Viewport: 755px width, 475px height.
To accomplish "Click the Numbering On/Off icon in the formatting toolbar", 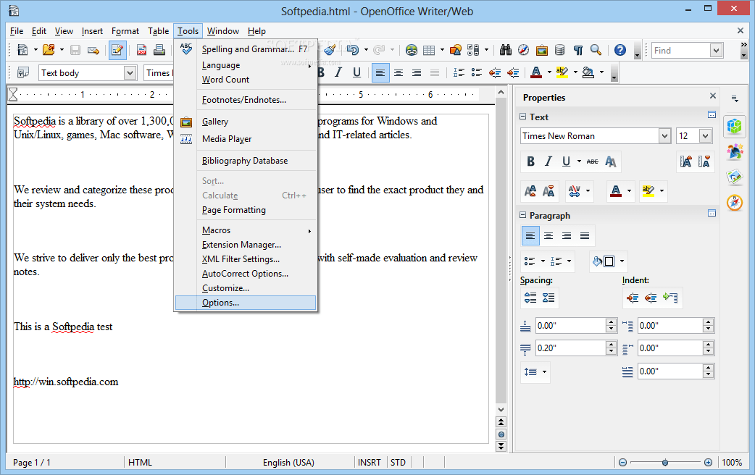I will [x=459, y=72].
